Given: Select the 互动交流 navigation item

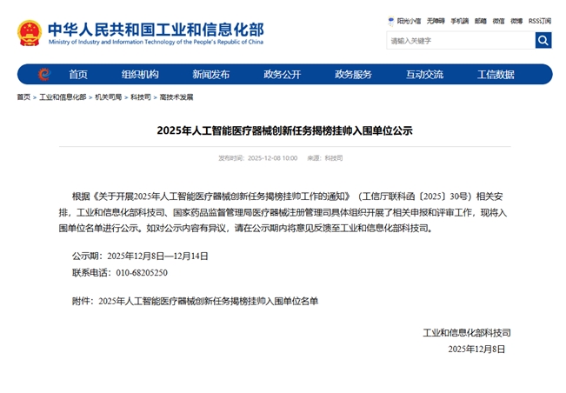Looking at the screenshot, I should pos(424,74).
